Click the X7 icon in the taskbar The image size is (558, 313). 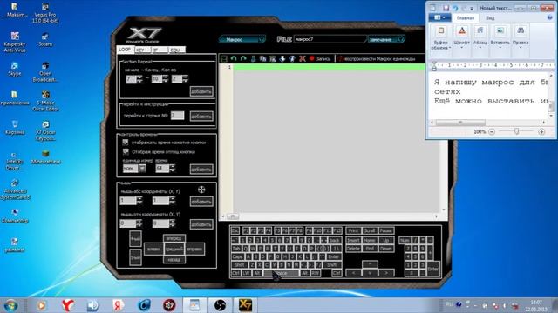[x=245, y=305]
